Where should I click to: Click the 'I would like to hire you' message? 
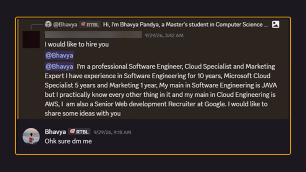click(x=77, y=44)
